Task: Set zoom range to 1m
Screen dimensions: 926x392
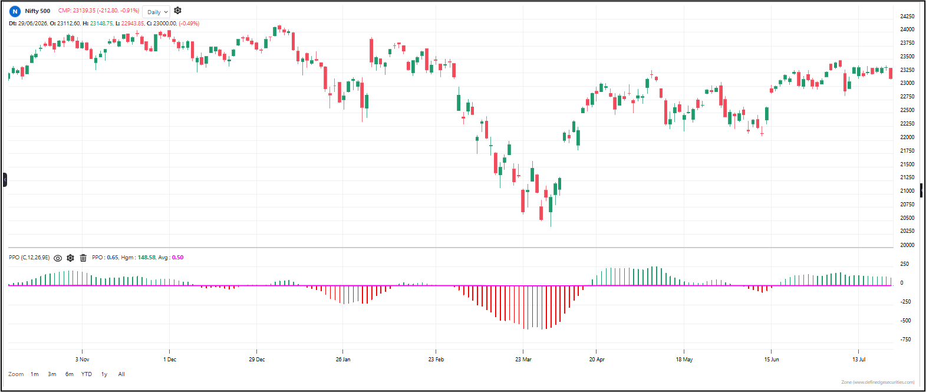Action: click(35, 374)
